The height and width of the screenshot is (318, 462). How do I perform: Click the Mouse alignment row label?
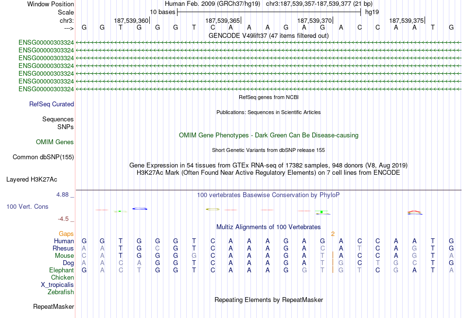[x=64, y=256]
